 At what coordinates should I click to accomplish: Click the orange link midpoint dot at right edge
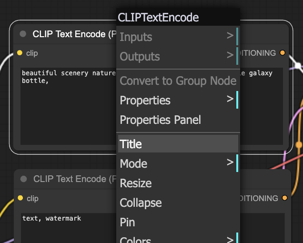click(299, 145)
